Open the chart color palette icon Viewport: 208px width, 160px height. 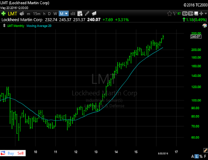205,26
